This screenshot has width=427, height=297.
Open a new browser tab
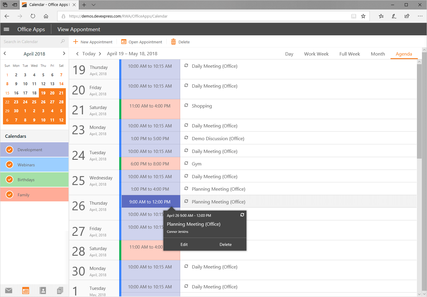point(84,5)
